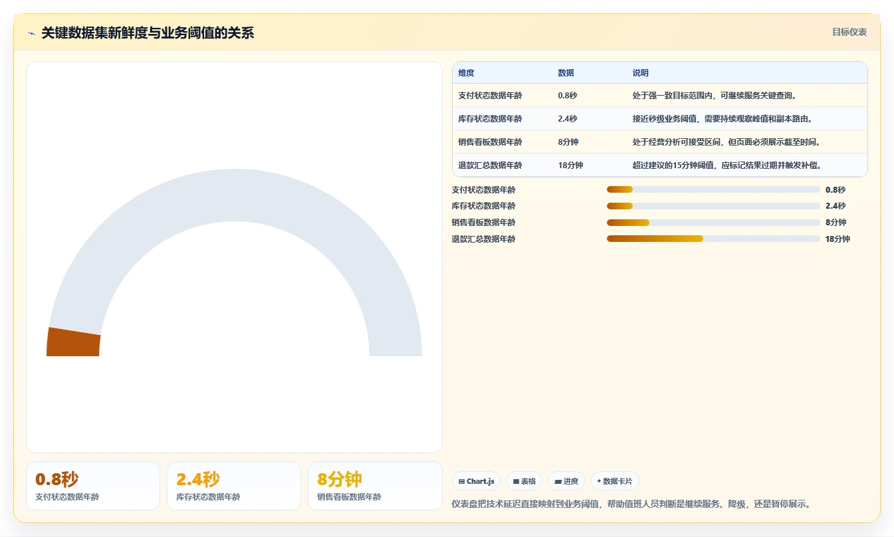Click the 数据卡片 chip
Viewport: 894px width, 537px height.
(615, 481)
